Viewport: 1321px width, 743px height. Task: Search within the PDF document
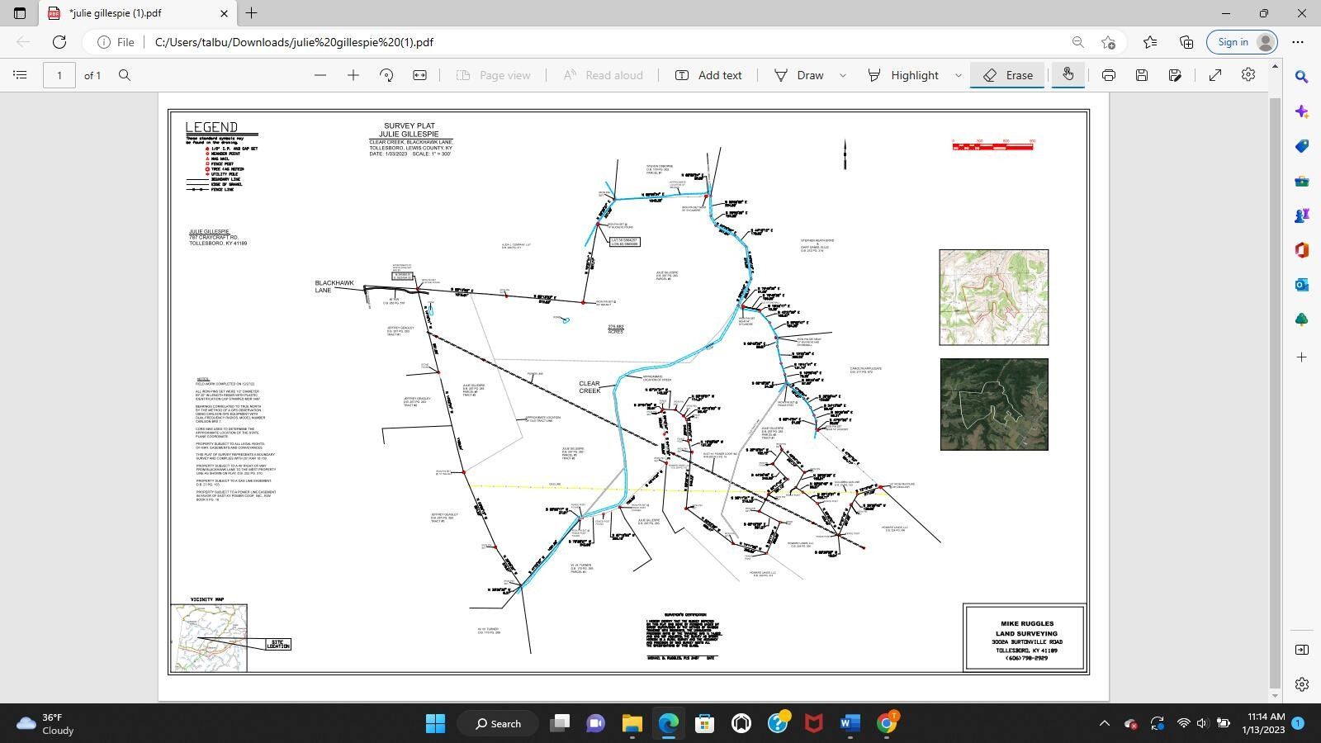point(124,74)
